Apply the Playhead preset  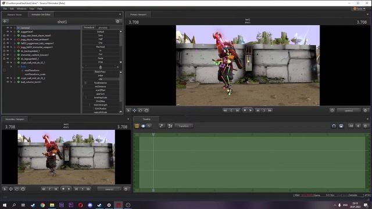tap(101, 46)
